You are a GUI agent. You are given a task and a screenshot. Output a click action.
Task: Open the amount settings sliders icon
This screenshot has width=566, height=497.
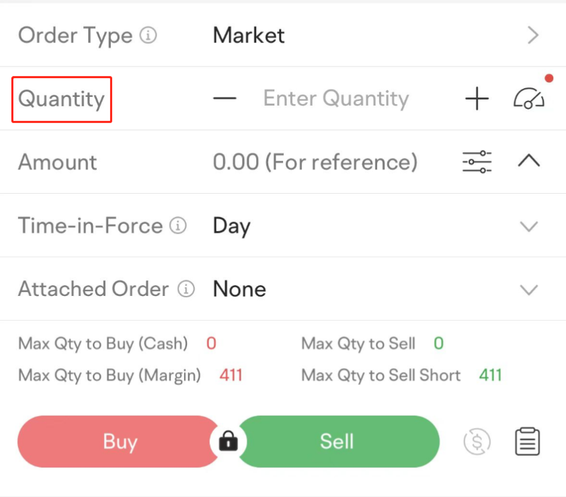coord(477,162)
